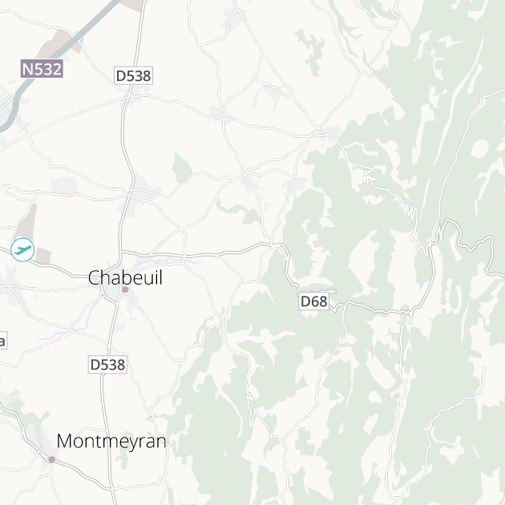Select the D68 road label
The width and height of the screenshot is (505, 505).
point(314,301)
